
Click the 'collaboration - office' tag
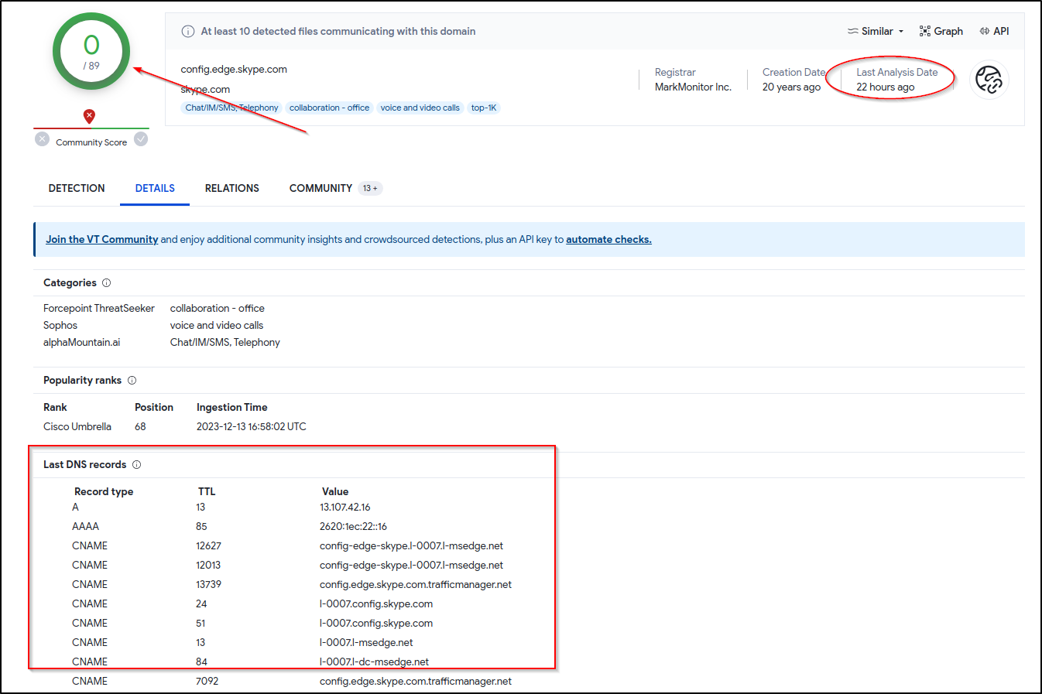(329, 108)
